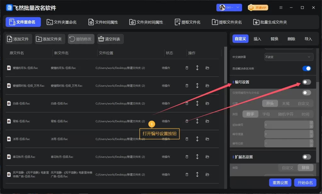Select the 导入 rename mode tab
The width and height of the screenshot is (322, 194).
(x=308, y=39)
